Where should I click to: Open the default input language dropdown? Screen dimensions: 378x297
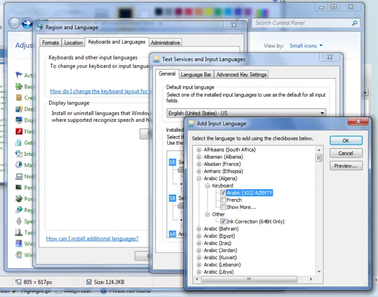[246, 113]
